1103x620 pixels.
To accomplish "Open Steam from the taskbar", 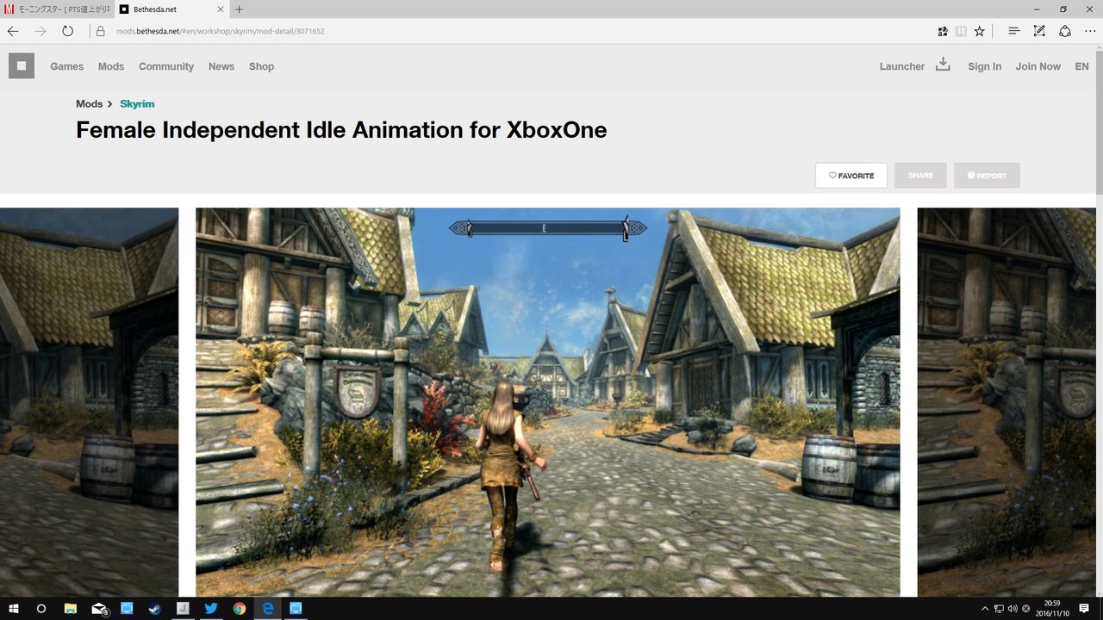I will [155, 609].
